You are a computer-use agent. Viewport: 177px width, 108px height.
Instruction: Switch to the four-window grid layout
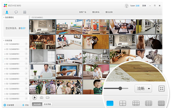click(x=123, y=103)
